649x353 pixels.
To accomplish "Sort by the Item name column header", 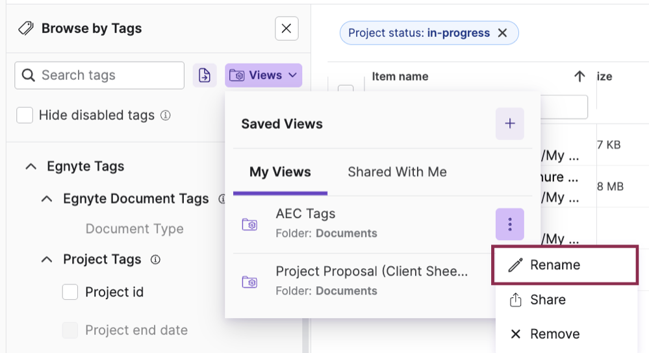I will [x=400, y=77].
